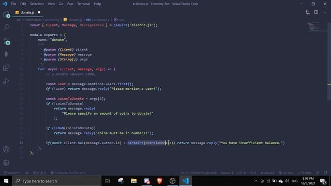
Task: Click the Open Changes icon in editor toolbar
Action: coord(308,12)
